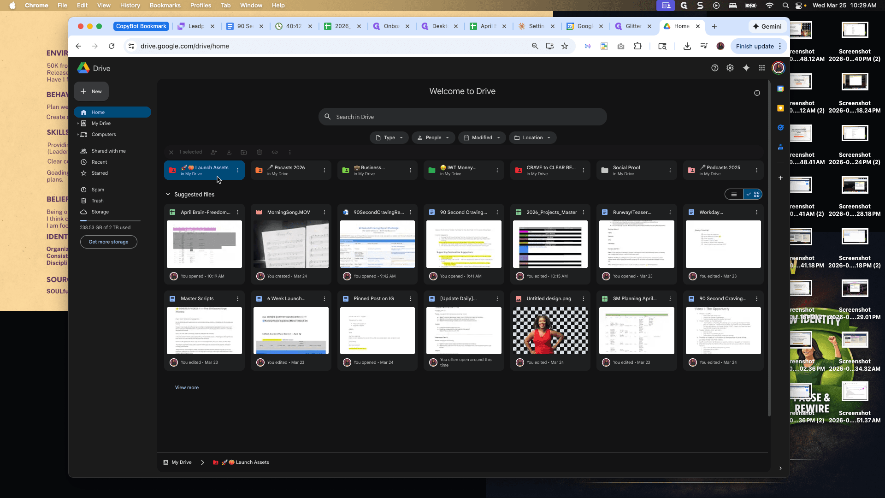Download the selected folder

[x=229, y=152]
